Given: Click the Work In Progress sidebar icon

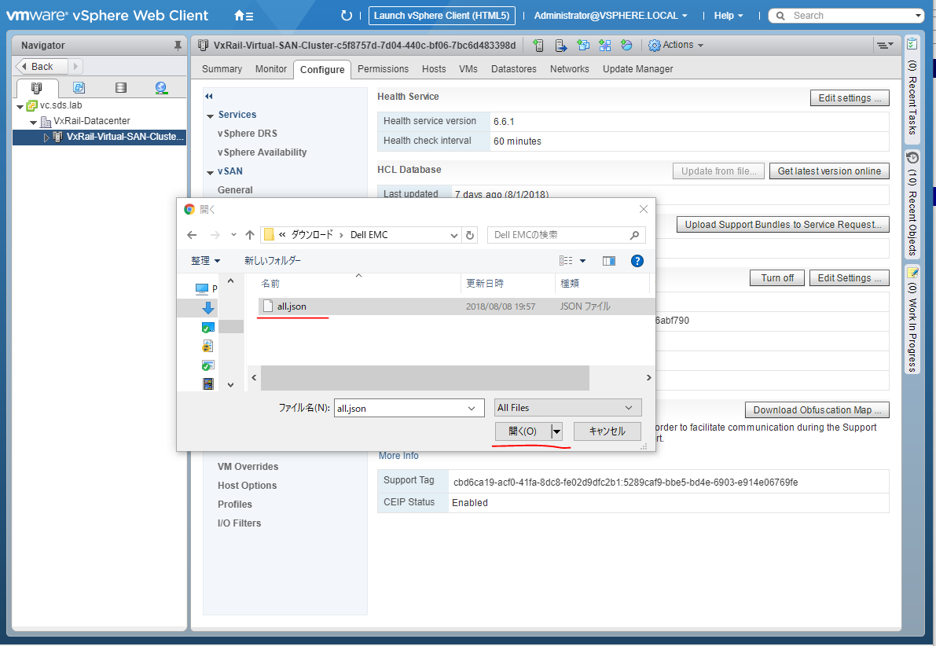Looking at the screenshot, I should click(912, 273).
